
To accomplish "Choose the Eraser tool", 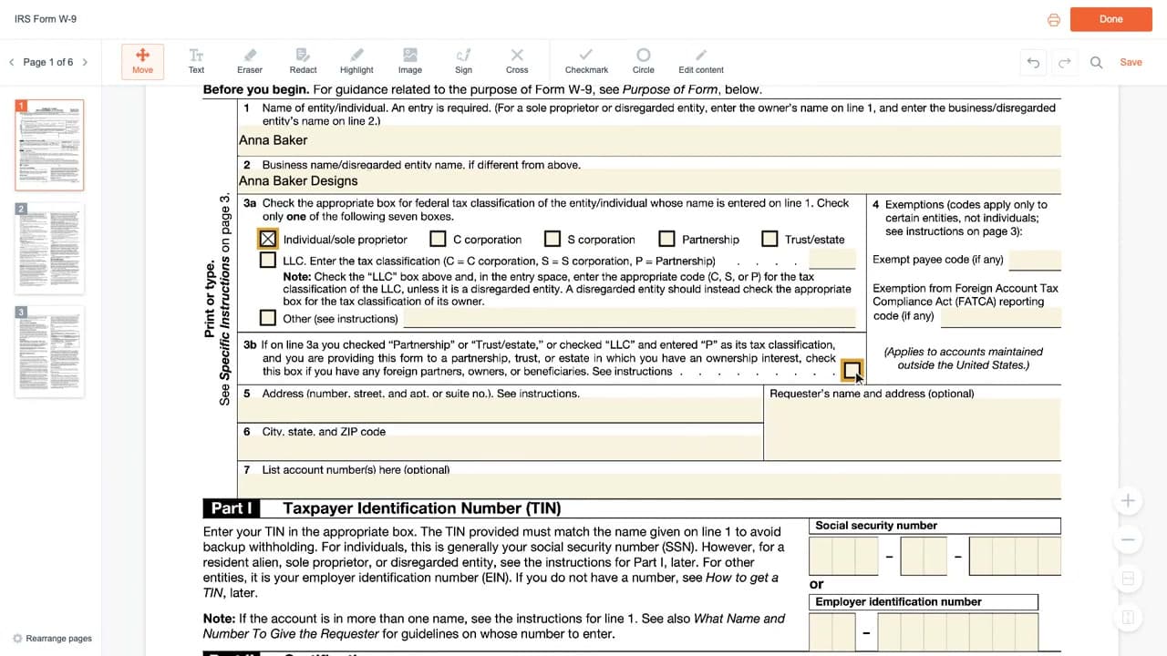I will click(x=250, y=61).
